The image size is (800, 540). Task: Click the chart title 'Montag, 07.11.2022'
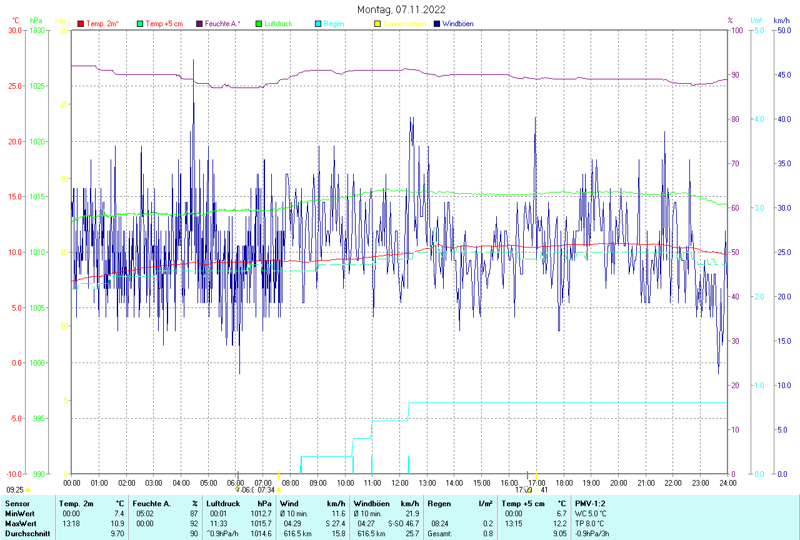coord(401,9)
